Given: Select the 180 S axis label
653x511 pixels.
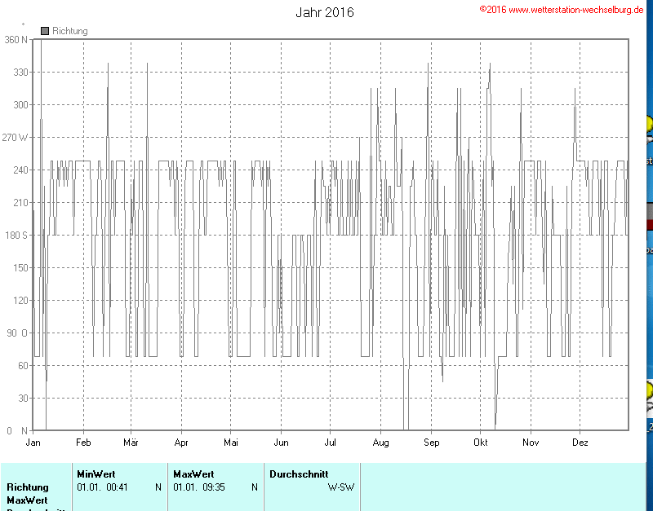Looking at the screenshot, I should point(16,236).
